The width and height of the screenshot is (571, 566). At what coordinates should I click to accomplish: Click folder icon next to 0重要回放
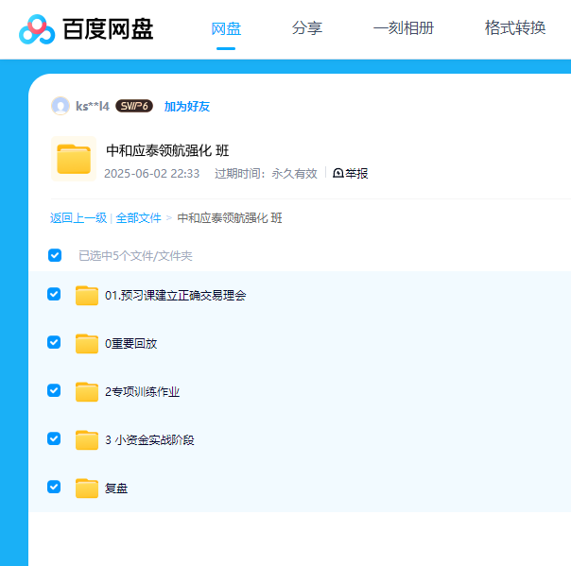point(87,344)
